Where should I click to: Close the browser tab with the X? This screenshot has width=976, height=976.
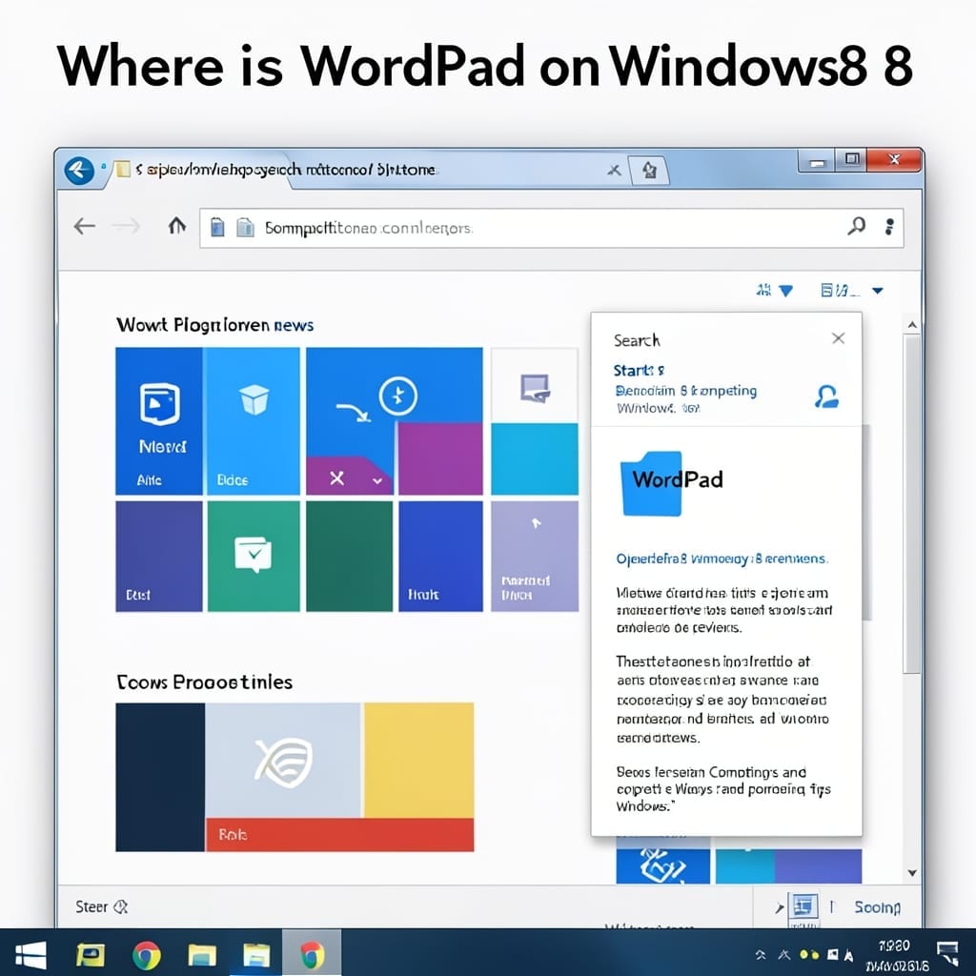(x=614, y=170)
